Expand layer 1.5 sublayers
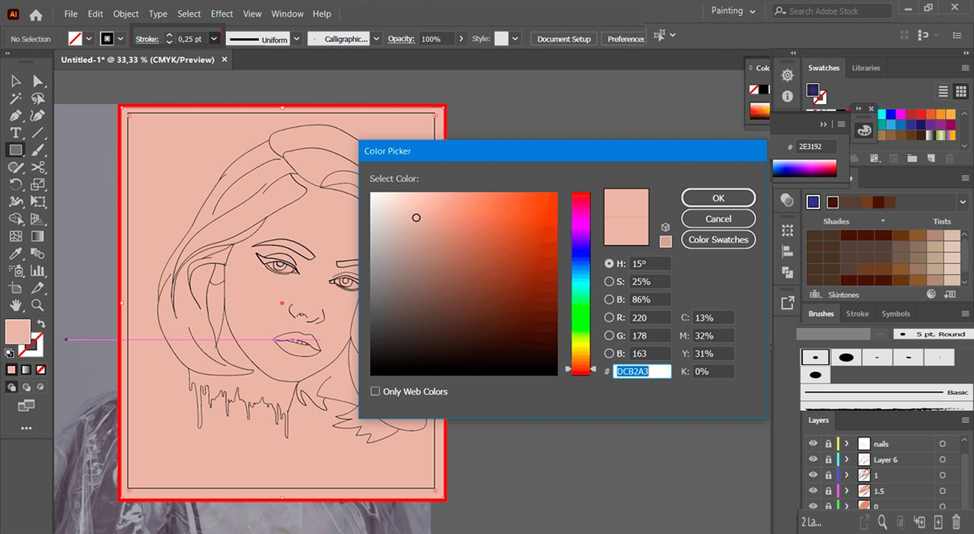The width and height of the screenshot is (974, 534). pos(847,491)
